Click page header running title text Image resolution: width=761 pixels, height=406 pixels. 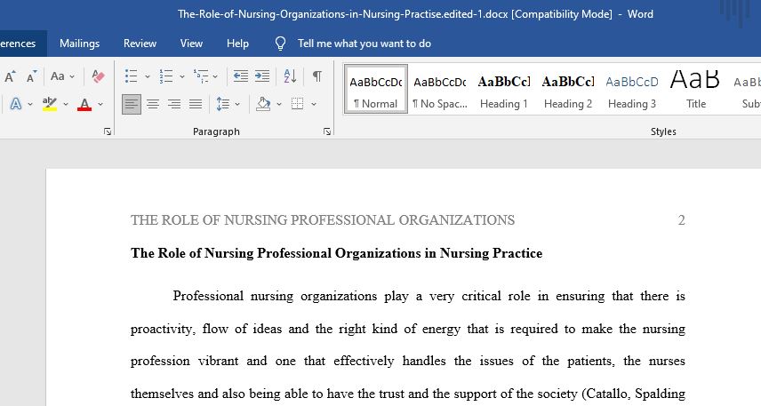[x=323, y=220]
